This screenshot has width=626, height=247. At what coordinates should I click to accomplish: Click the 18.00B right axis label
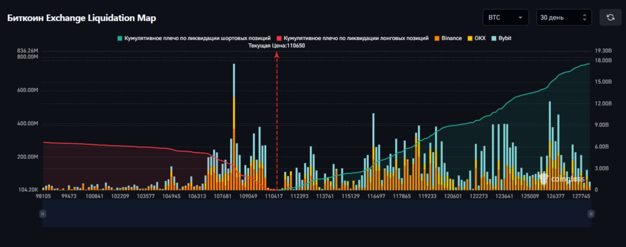(603, 60)
